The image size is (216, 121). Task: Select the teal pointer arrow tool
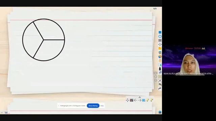[160, 65]
